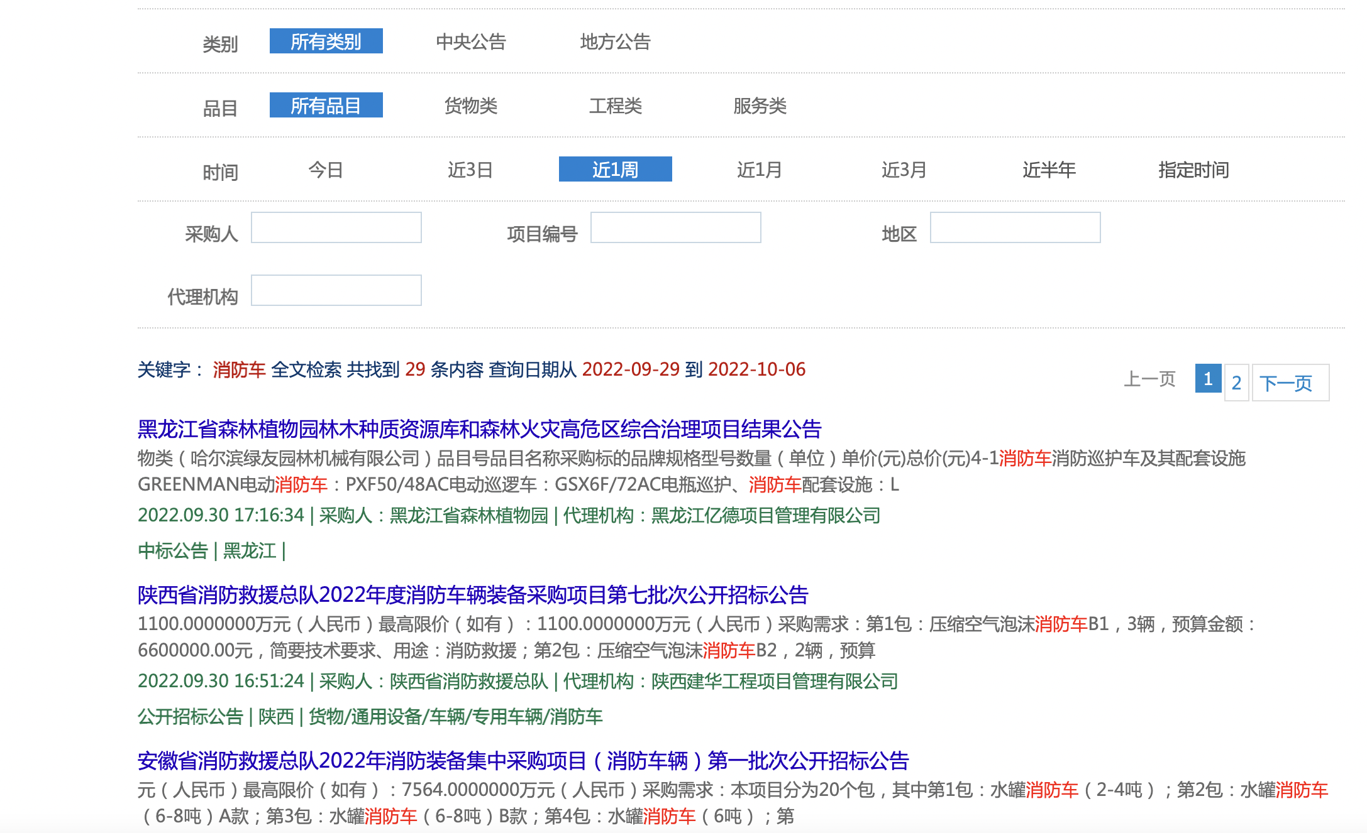Filter results by 今日
Image resolution: width=1367 pixels, height=833 pixels.
coord(324,170)
